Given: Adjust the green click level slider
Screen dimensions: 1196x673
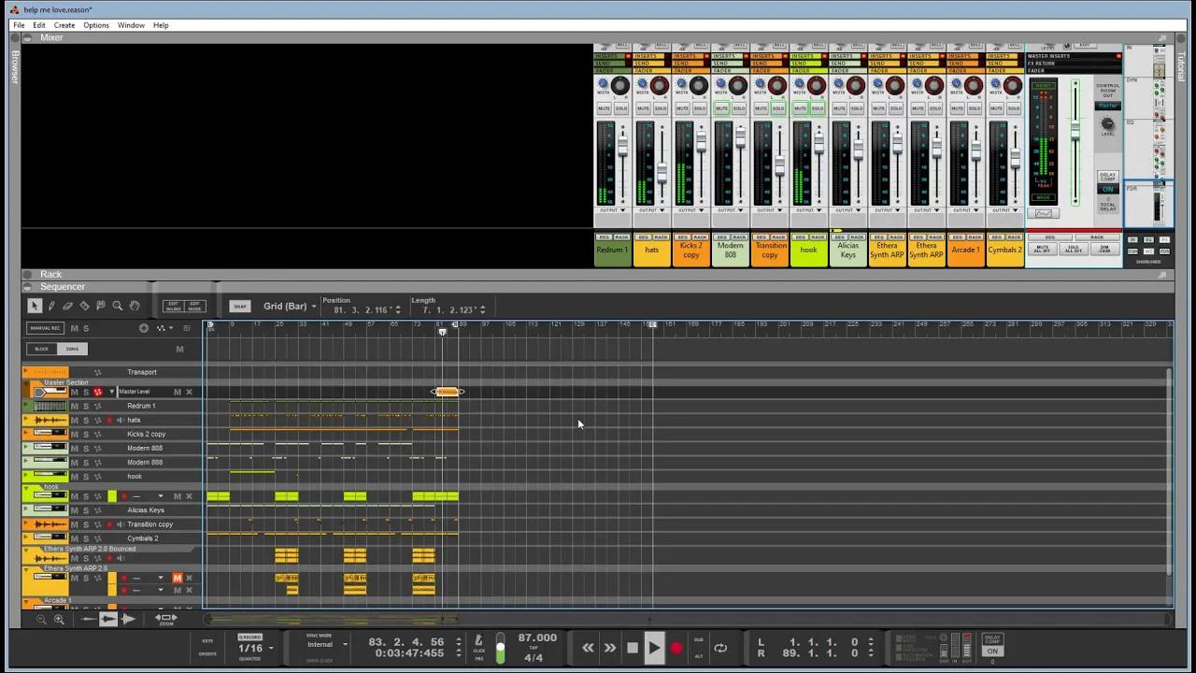Looking at the screenshot, I should point(500,645).
